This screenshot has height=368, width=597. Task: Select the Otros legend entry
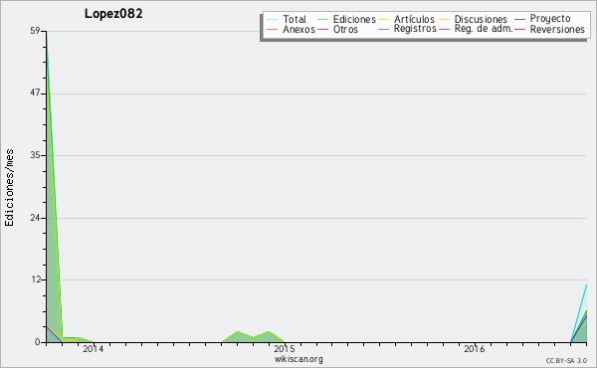[x=345, y=29]
